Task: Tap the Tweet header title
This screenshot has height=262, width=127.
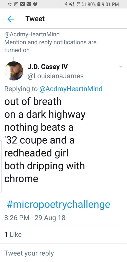Action: coord(35,19)
